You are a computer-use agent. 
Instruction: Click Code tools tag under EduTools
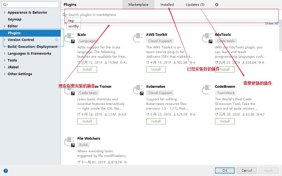click(x=226, y=41)
